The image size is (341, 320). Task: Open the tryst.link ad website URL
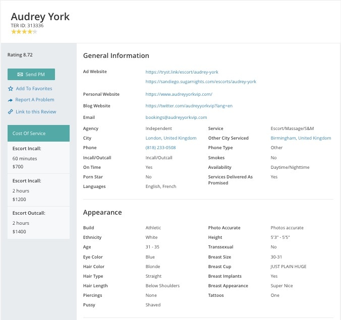182,72
